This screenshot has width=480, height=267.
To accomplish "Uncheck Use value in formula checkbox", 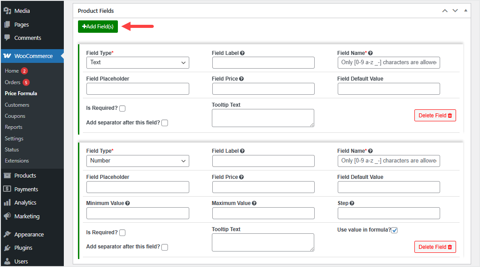I will [394, 230].
